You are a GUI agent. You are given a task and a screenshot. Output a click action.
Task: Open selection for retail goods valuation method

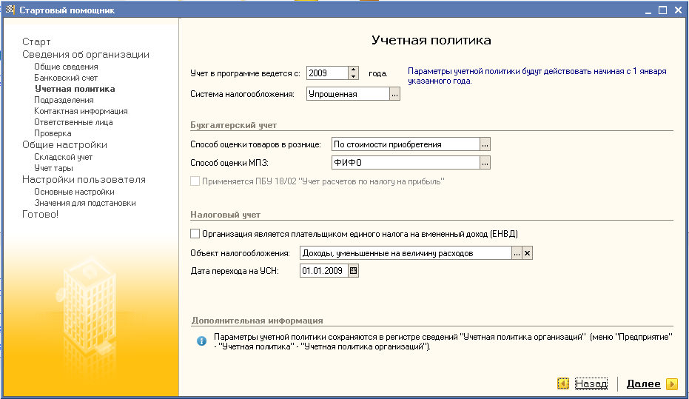tap(485, 144)
